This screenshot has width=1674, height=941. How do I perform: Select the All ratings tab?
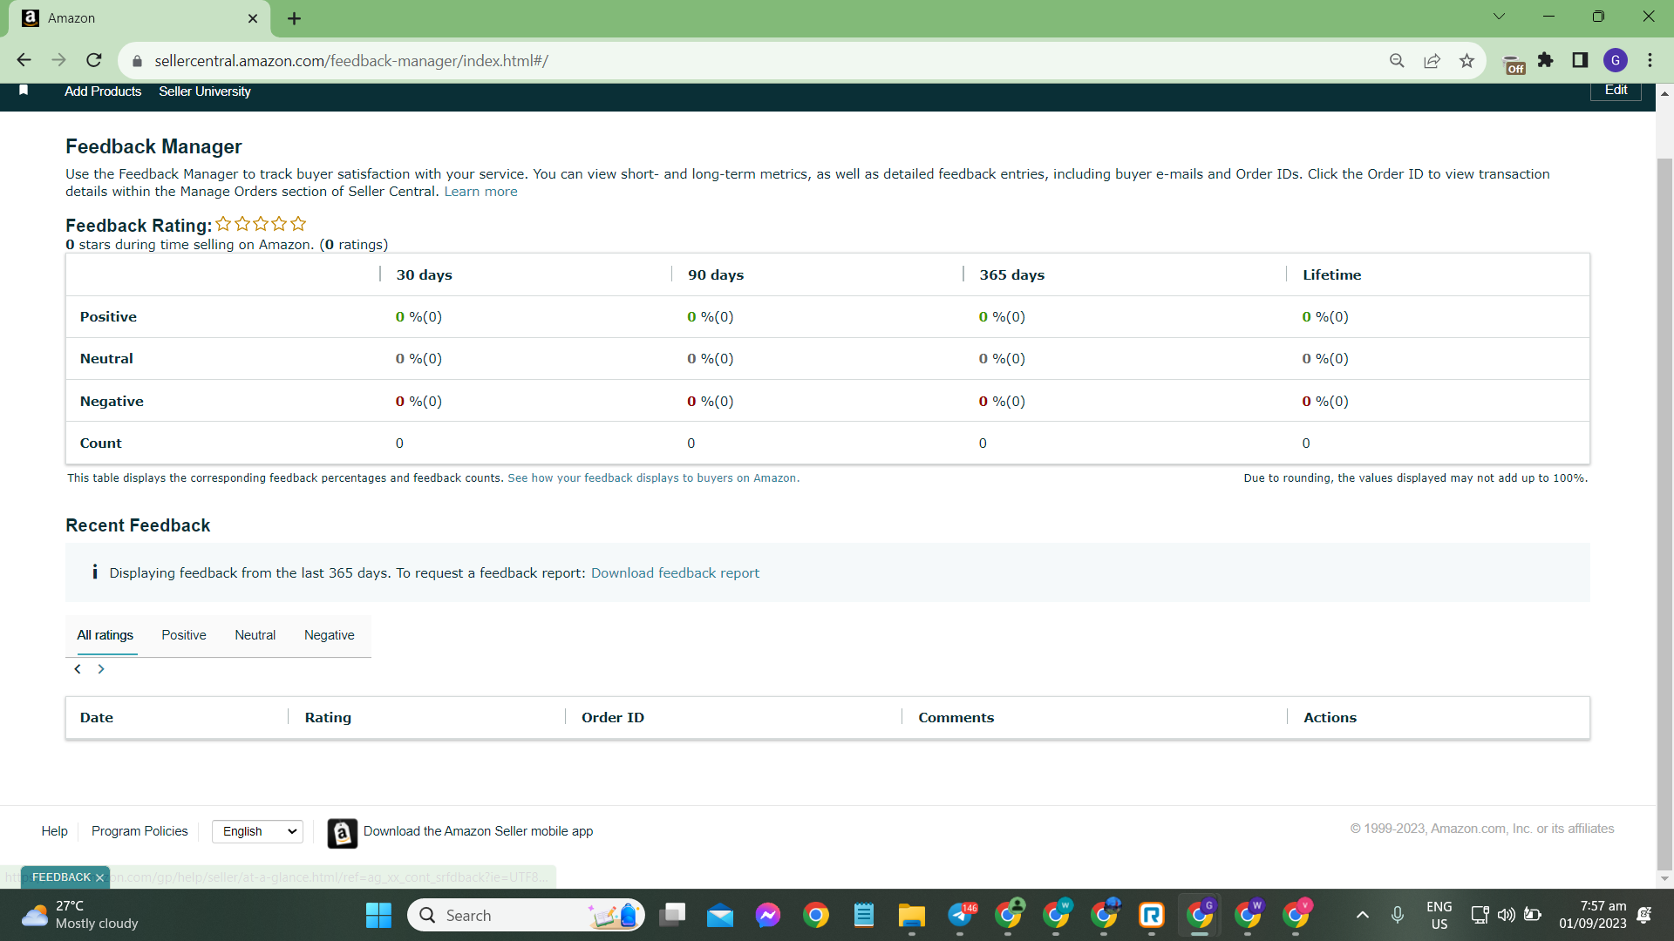tap(105, 635)
